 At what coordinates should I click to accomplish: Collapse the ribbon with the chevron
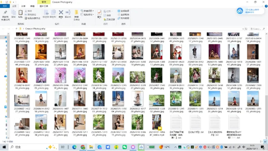coord(262,6)
